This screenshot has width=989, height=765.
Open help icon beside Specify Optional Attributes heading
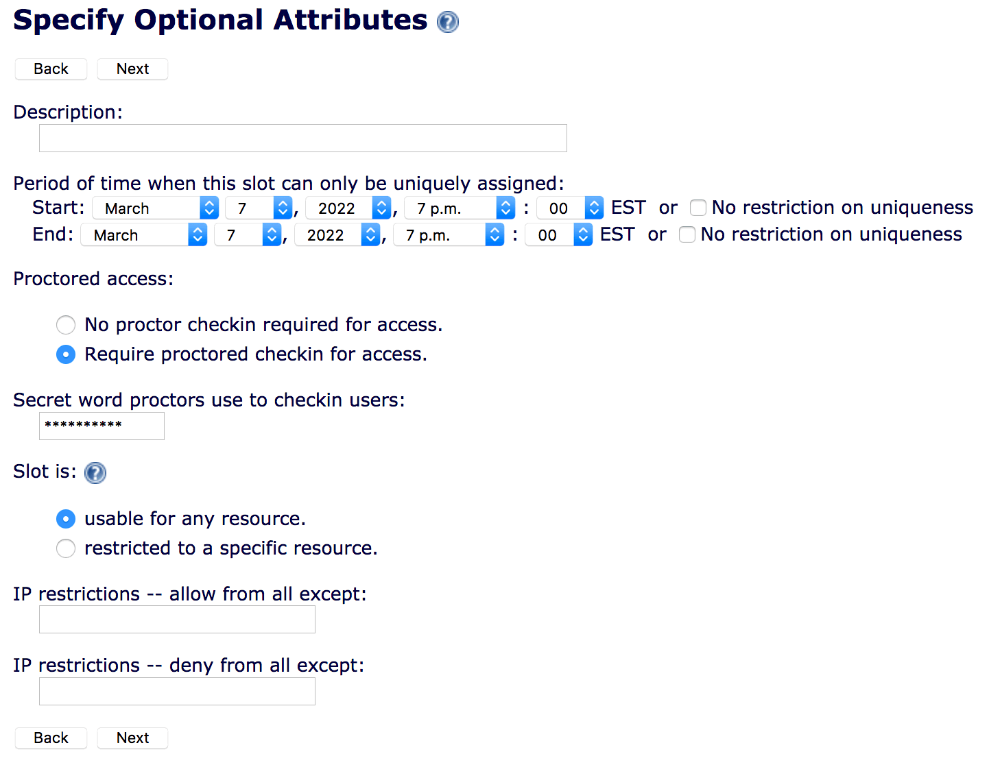(448, 22)
